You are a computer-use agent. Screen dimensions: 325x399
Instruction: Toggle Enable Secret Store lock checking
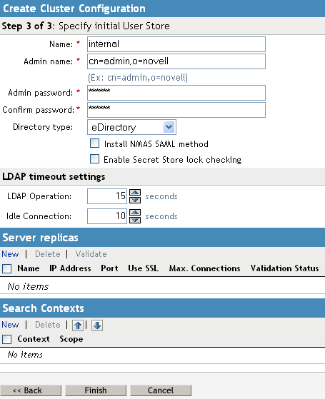94,159
